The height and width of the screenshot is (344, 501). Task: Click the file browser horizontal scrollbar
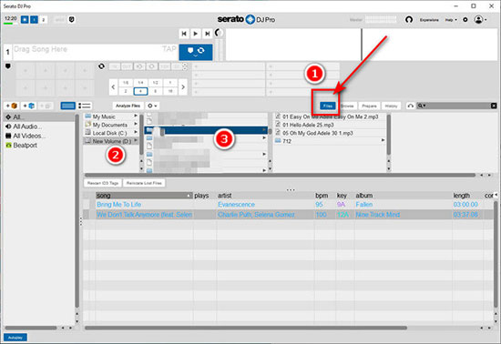[x=280, y=176]
